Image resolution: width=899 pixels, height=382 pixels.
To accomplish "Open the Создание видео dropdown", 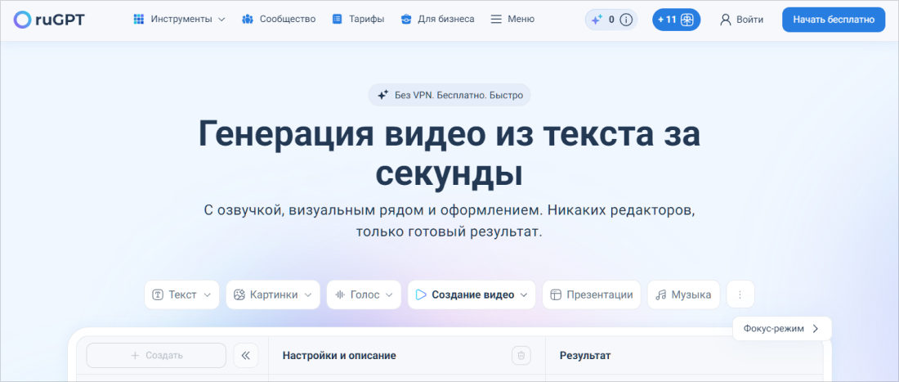I will [472, 294].
